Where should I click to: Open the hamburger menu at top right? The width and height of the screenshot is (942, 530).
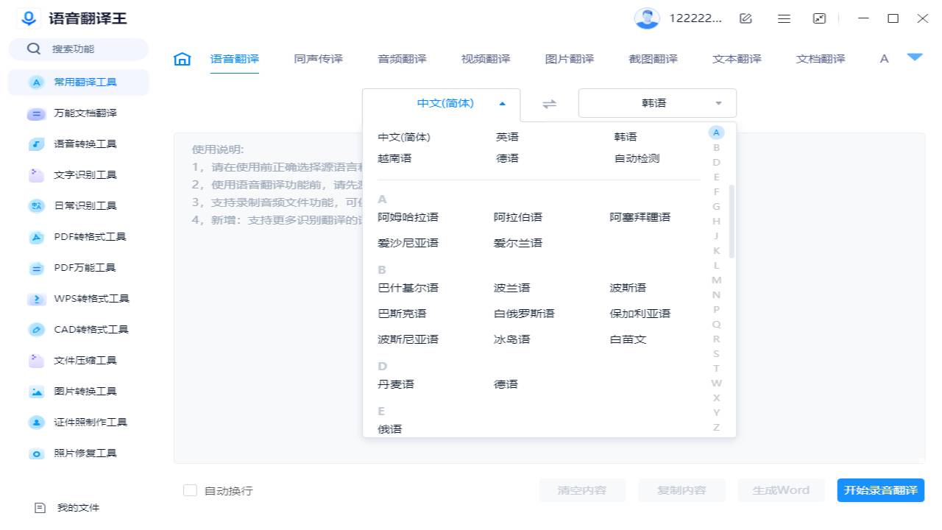coord(784,18)
